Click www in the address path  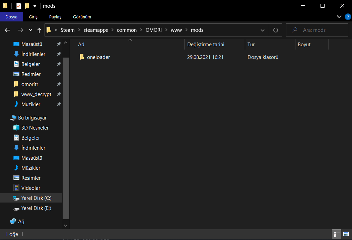click(176, 30)
